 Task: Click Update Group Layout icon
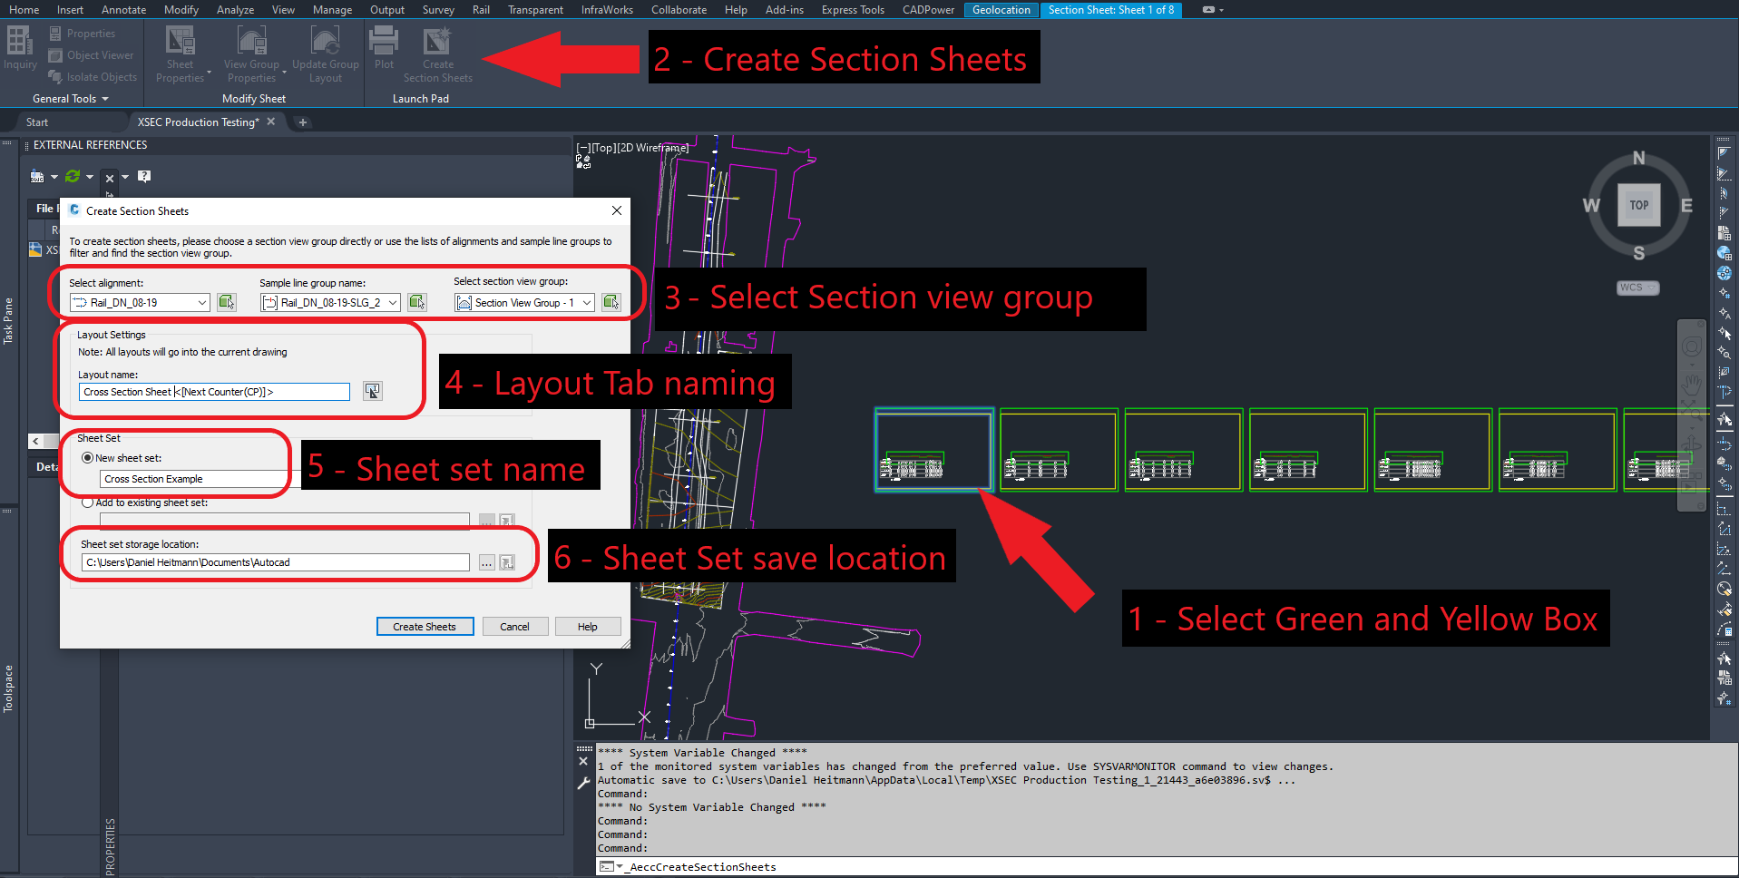pyautogui.click(x=325, y=42)
